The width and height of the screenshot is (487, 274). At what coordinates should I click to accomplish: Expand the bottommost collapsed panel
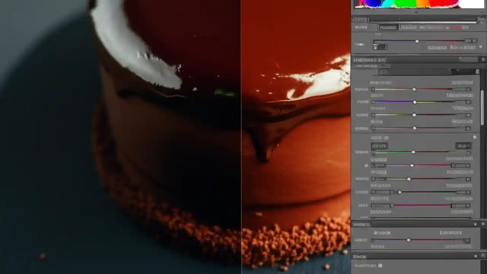point(360,256)
